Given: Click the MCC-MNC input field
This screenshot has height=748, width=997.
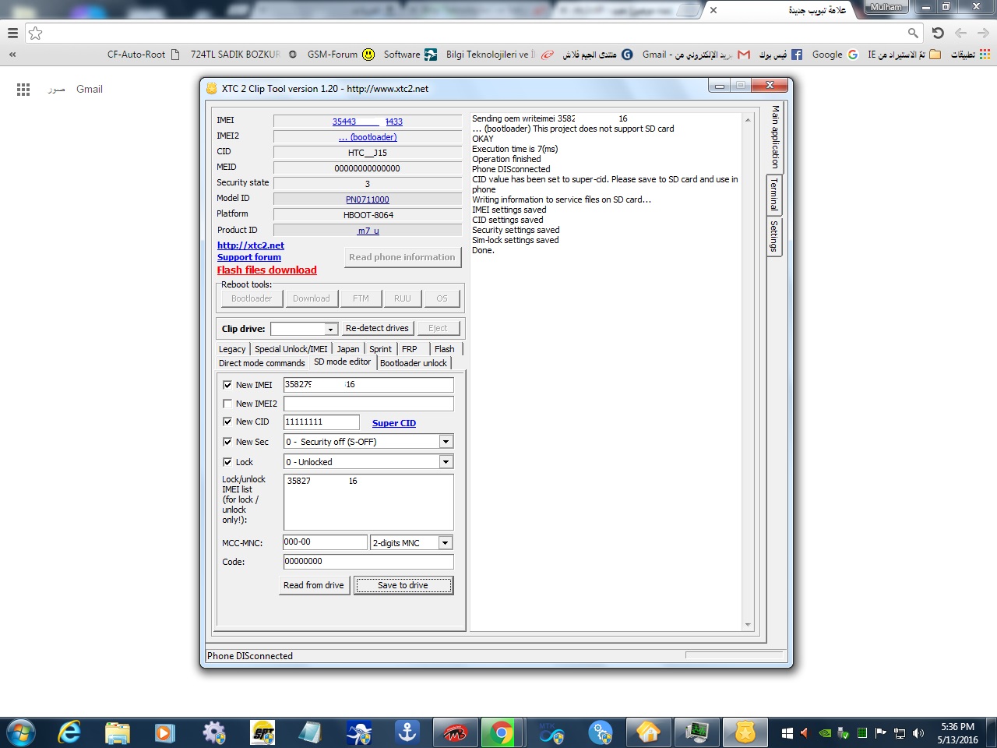Looking at the screenshot, I should (325, 542).
